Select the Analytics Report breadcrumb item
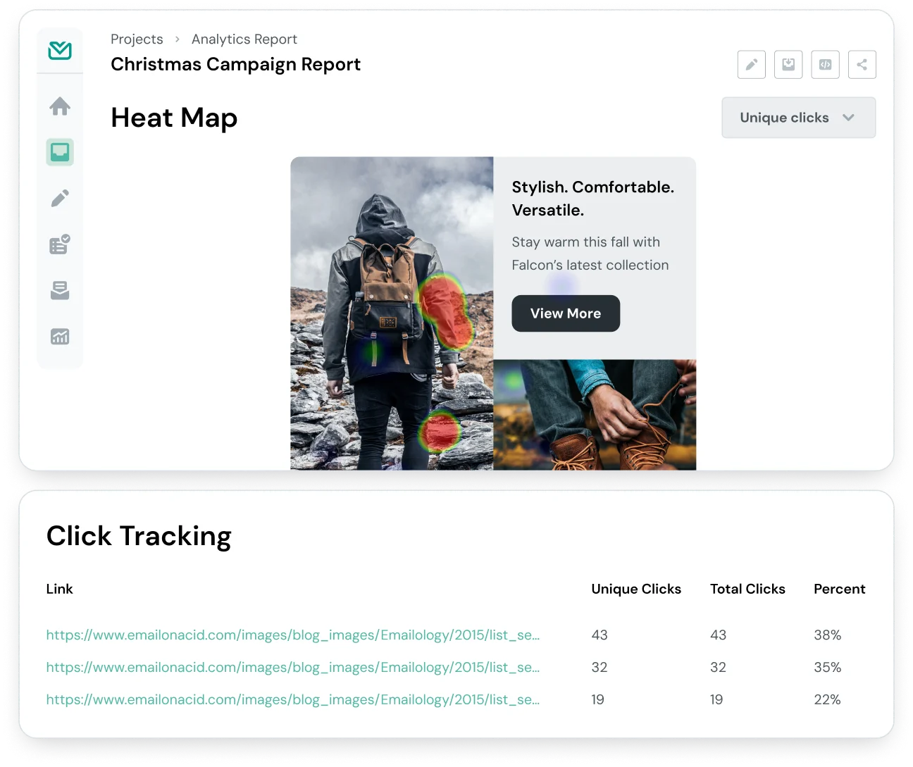 (244, 39)
